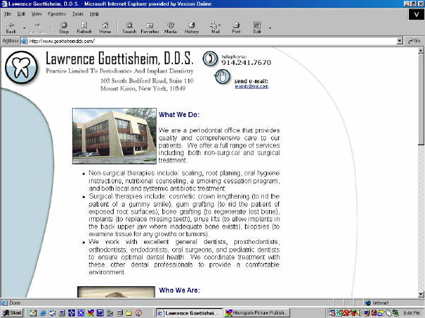Click the tooth logo image
The height and width of the screenshot is (318, 425).
pyautogui.click(x=21, y=68)
